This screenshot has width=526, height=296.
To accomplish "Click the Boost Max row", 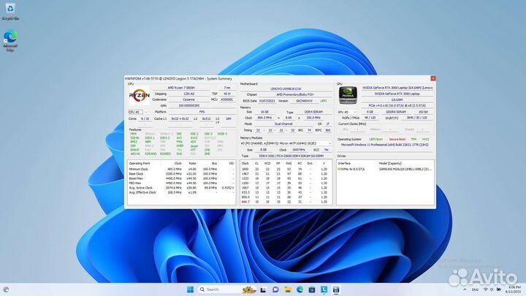I will tap(181, 178).
